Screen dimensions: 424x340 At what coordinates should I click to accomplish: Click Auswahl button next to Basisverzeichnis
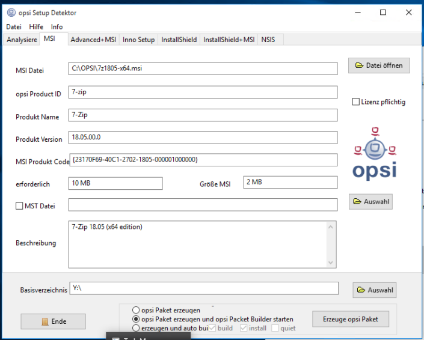pos(374,290)
